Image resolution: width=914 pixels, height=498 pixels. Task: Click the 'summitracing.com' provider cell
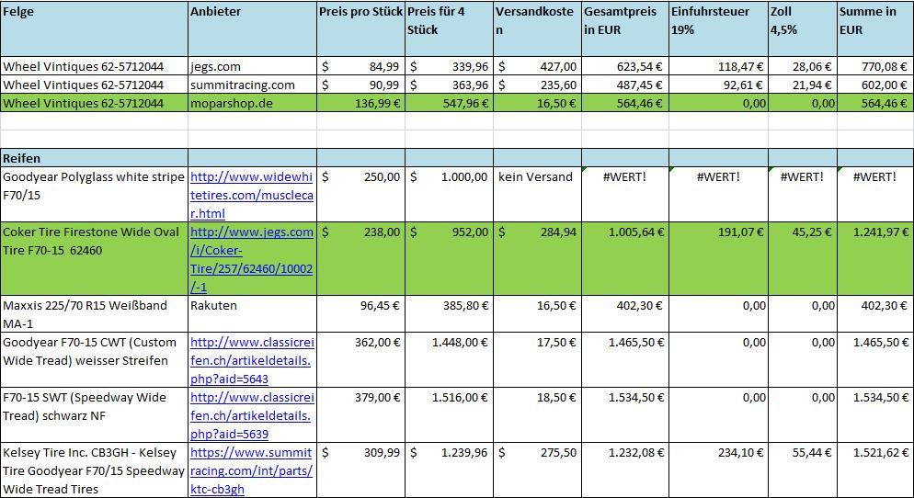click(x=252, y=85)
